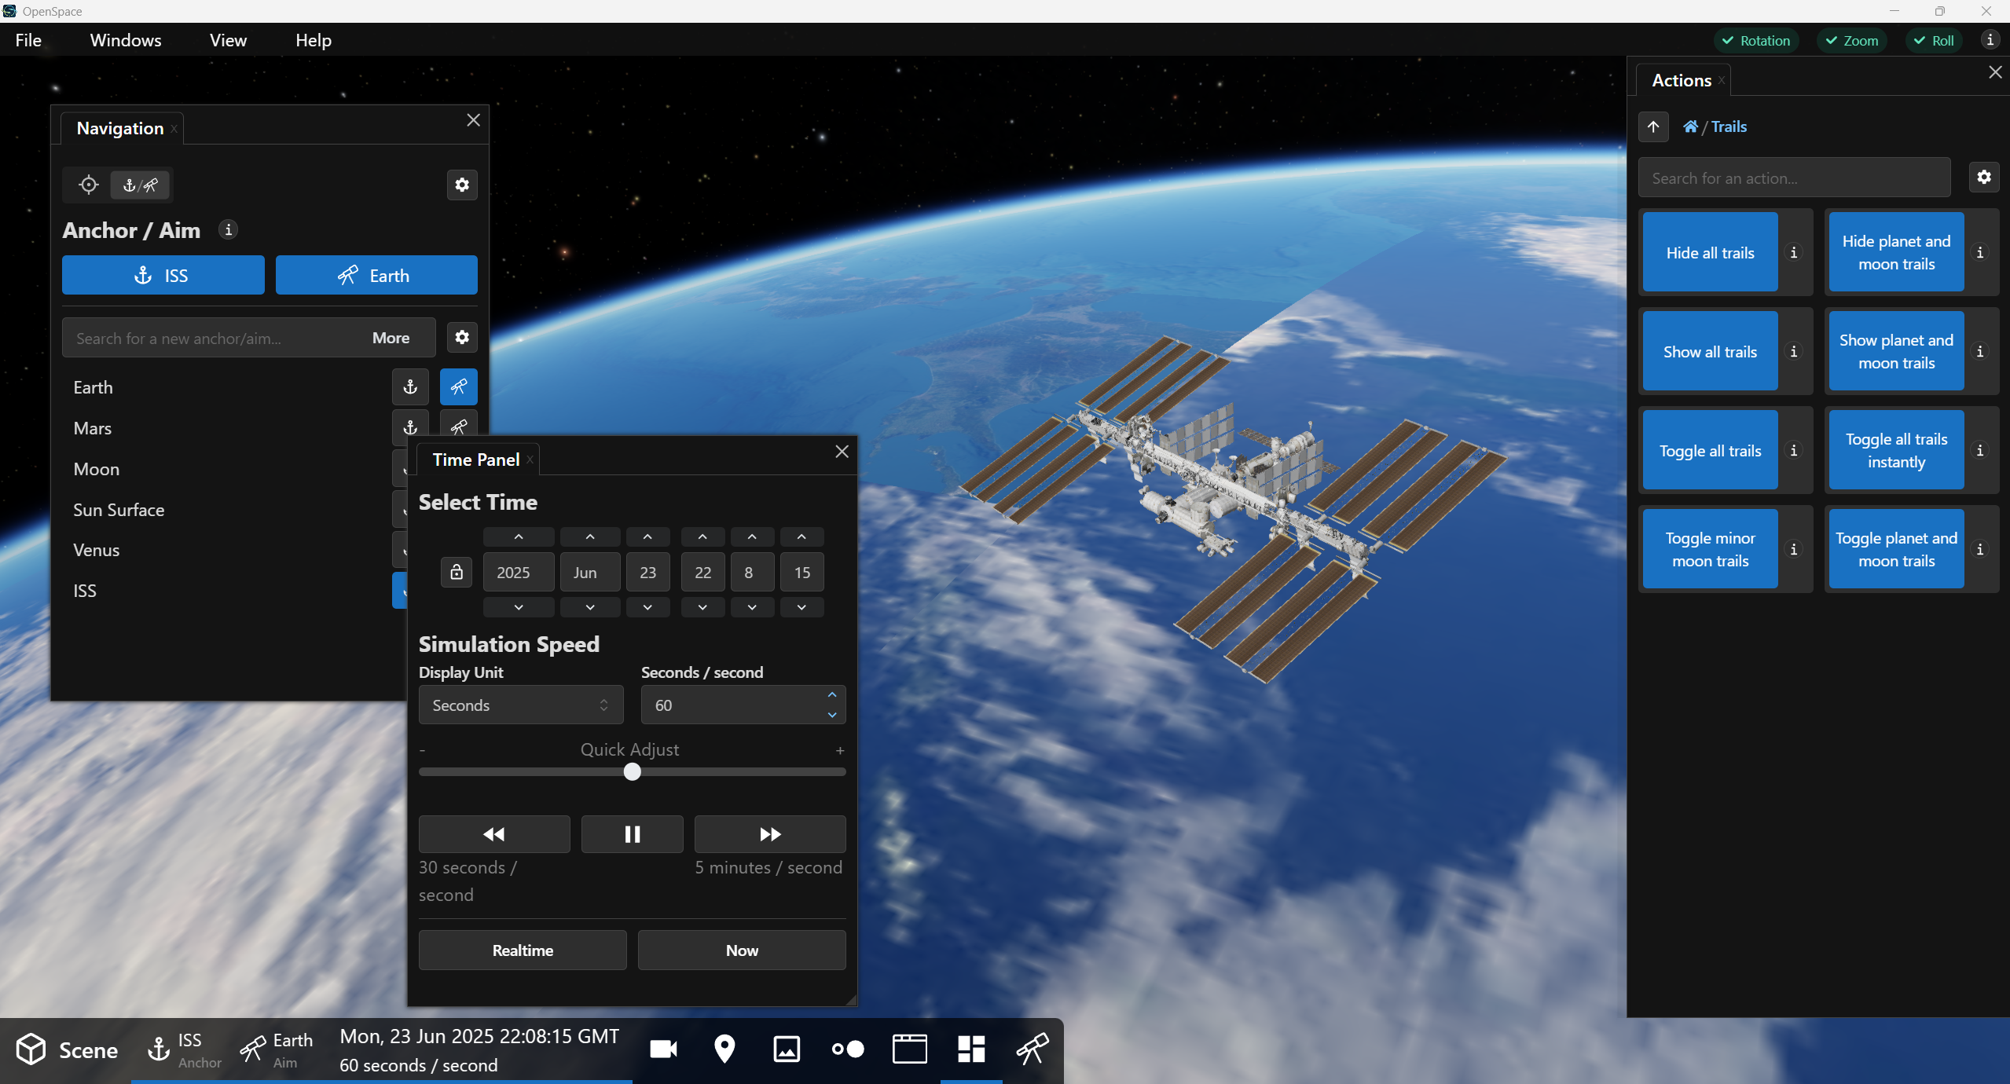Viewport: 2010px width, 1084px height.
Task: Select the Time Panel tab
Action: pos(476,460)
